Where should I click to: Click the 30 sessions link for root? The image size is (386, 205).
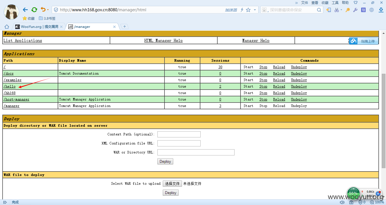coord(220,67)
